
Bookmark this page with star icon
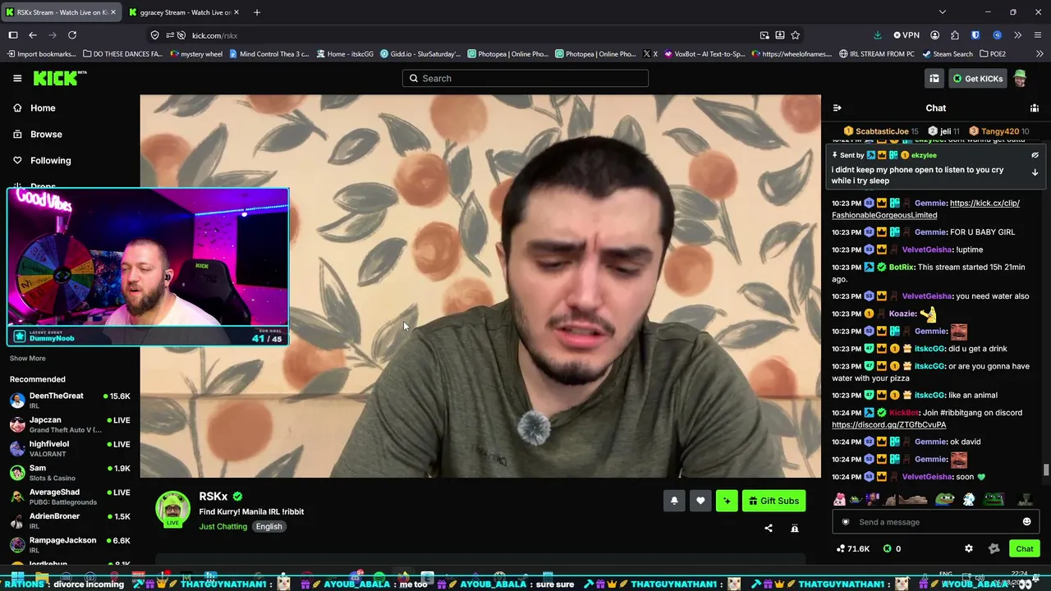[795, 35]
